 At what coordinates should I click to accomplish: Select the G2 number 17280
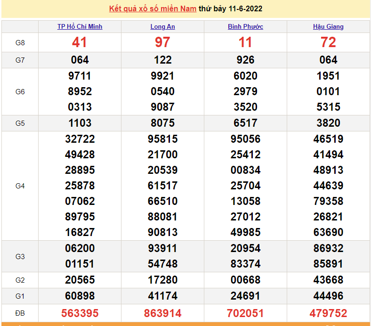tap(162, 280)
